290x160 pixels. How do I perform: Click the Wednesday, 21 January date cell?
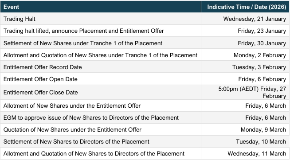point(245,19)
